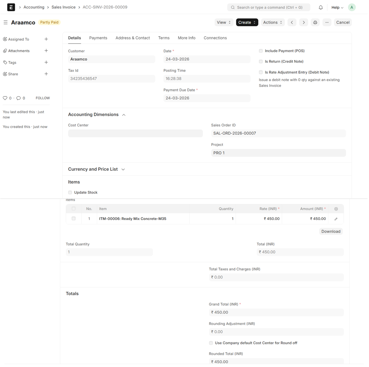Open the three-dots more options menu
The height and width of the screenshot is (367, 369).
pos(327,22)
